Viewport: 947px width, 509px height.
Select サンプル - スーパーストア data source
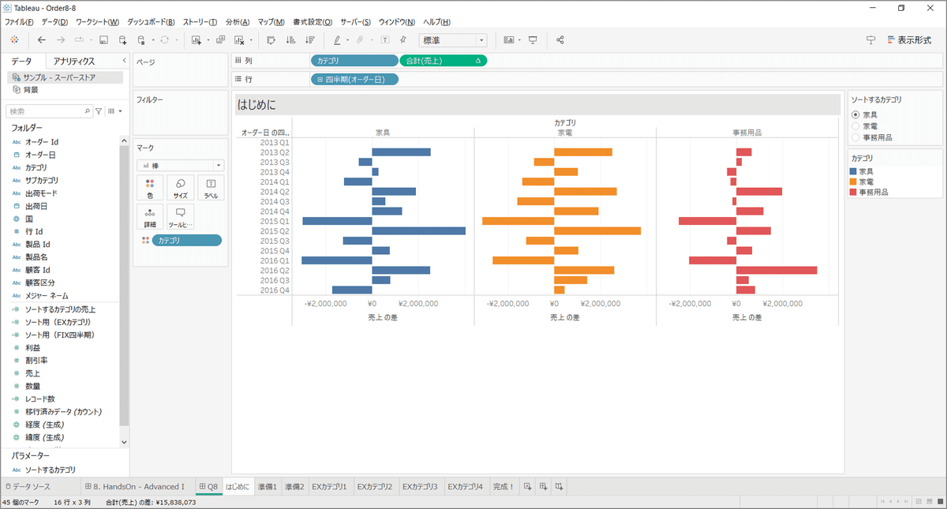point(66,77)
